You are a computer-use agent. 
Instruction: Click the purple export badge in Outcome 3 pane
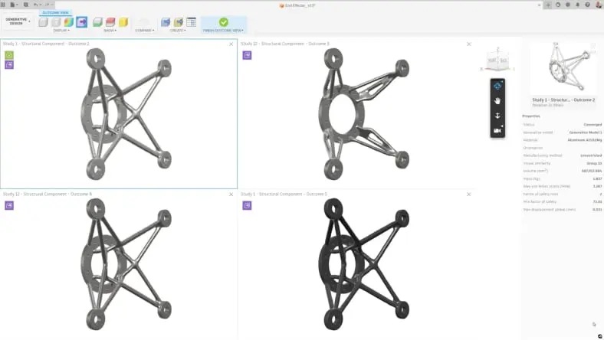coord(247,55)
